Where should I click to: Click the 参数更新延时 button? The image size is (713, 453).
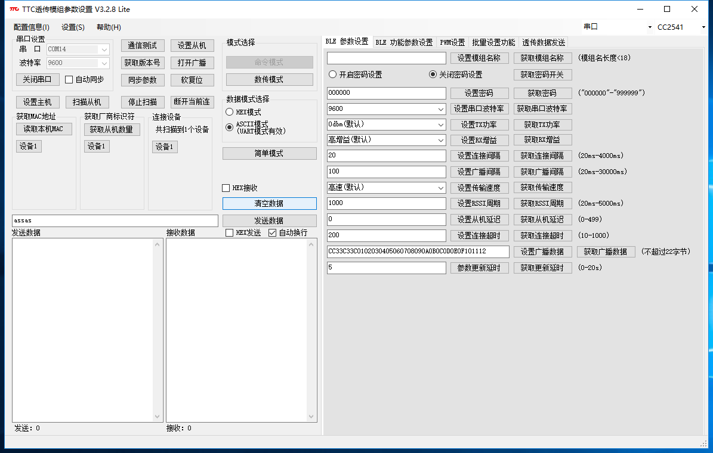click(x=480, y=268)
